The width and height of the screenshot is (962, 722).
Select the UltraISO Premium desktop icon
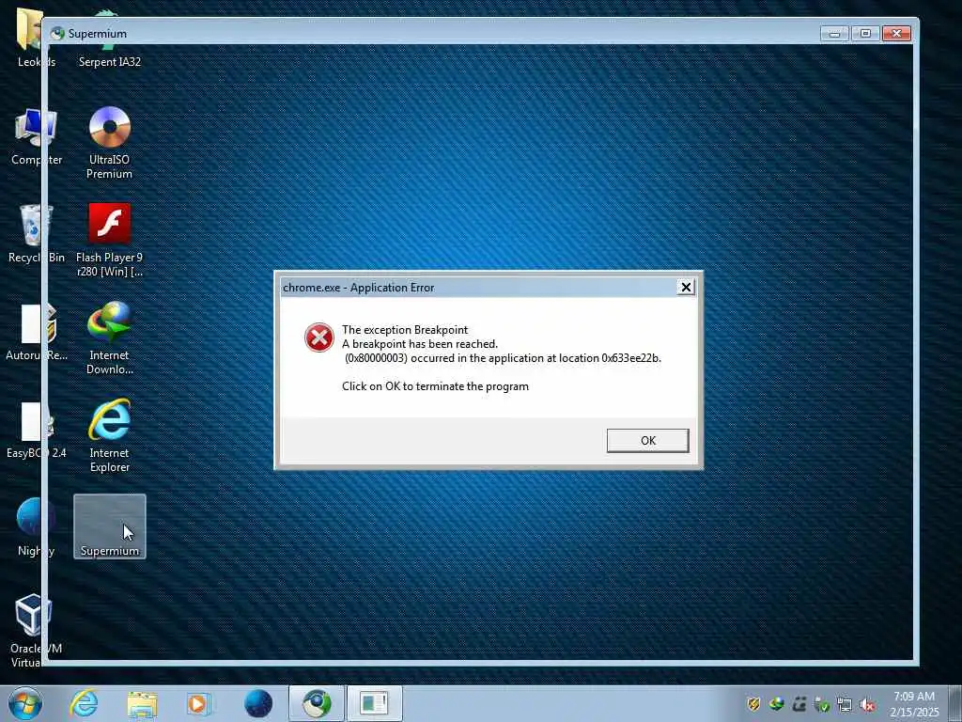coord(110,143)
